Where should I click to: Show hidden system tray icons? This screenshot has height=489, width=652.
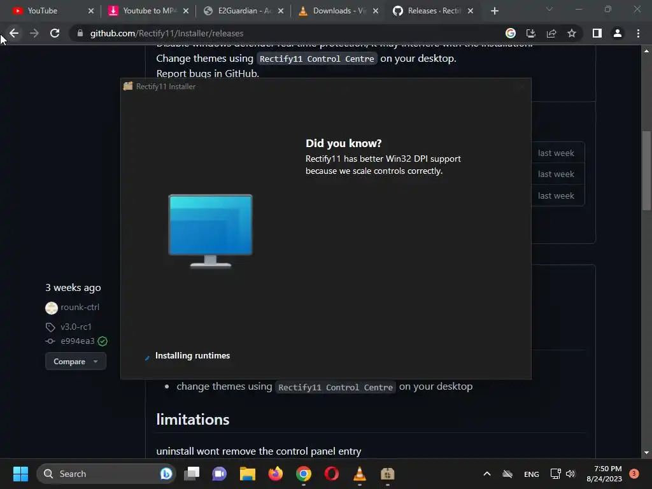coord(487,474)
